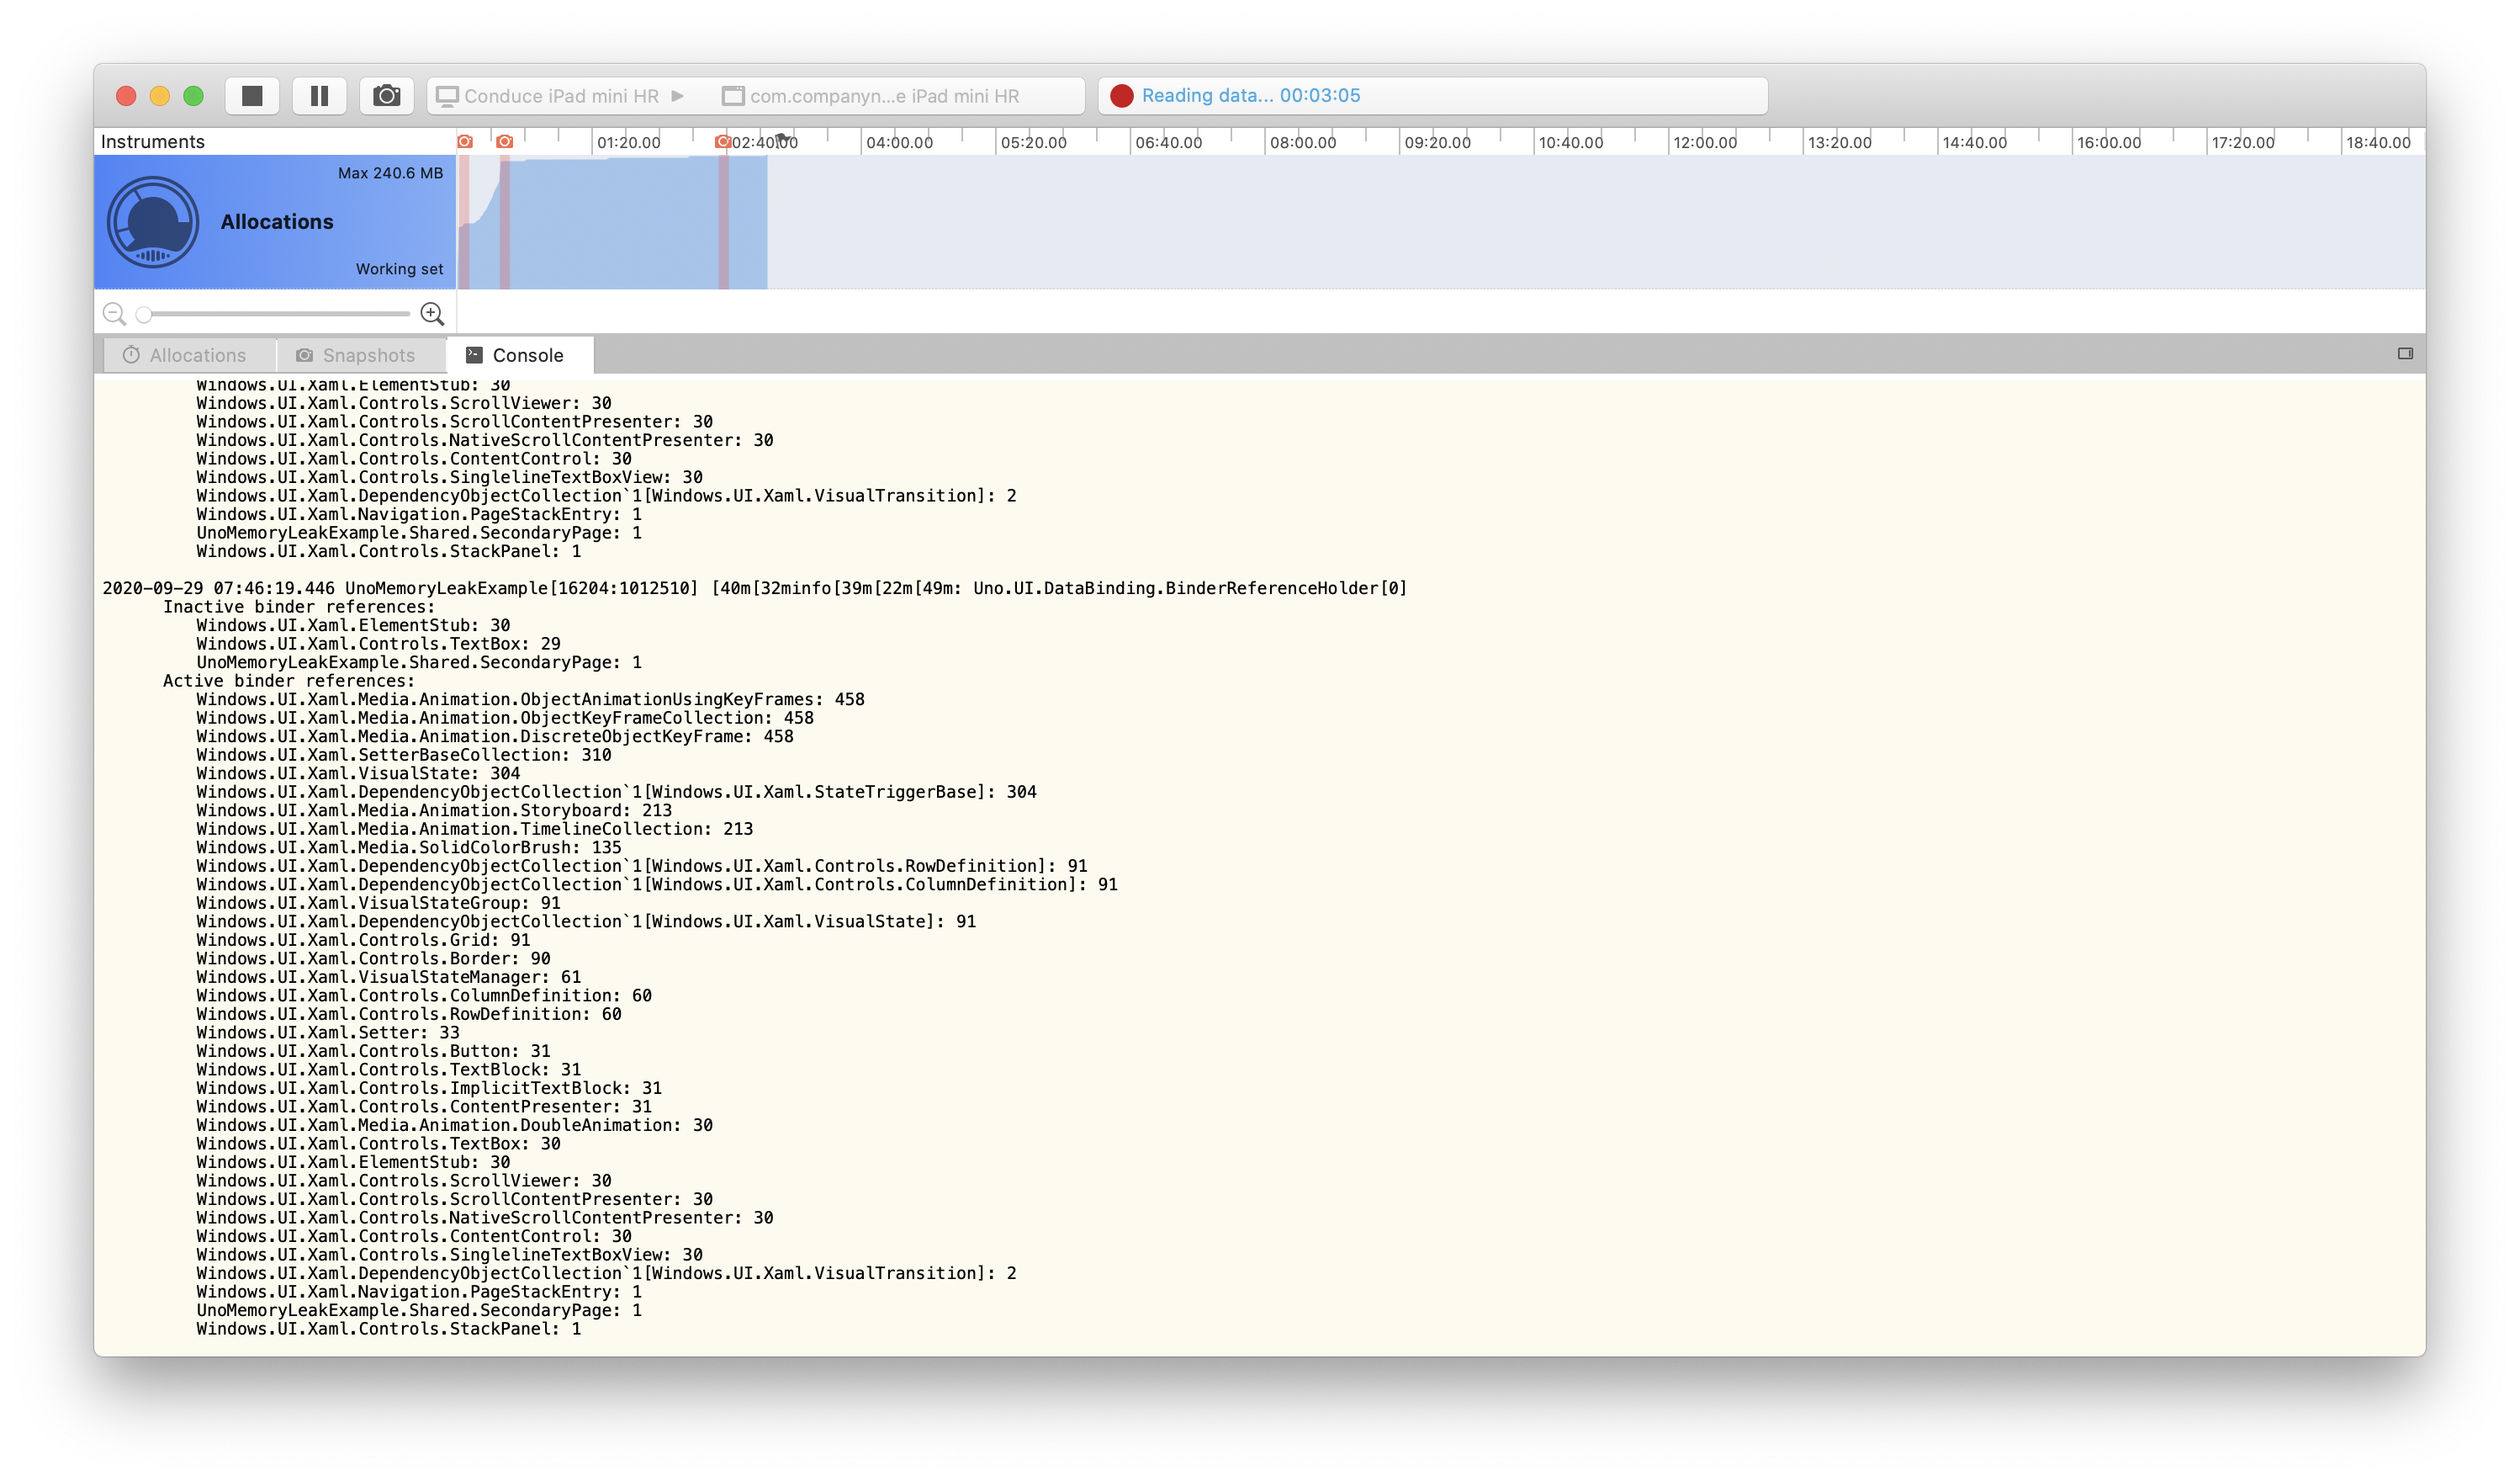The width and height of the screenshot is (2520, 1481).
Task: Open the Conduce iPad mini HR device dropdown
Action: tap(565, 96)
